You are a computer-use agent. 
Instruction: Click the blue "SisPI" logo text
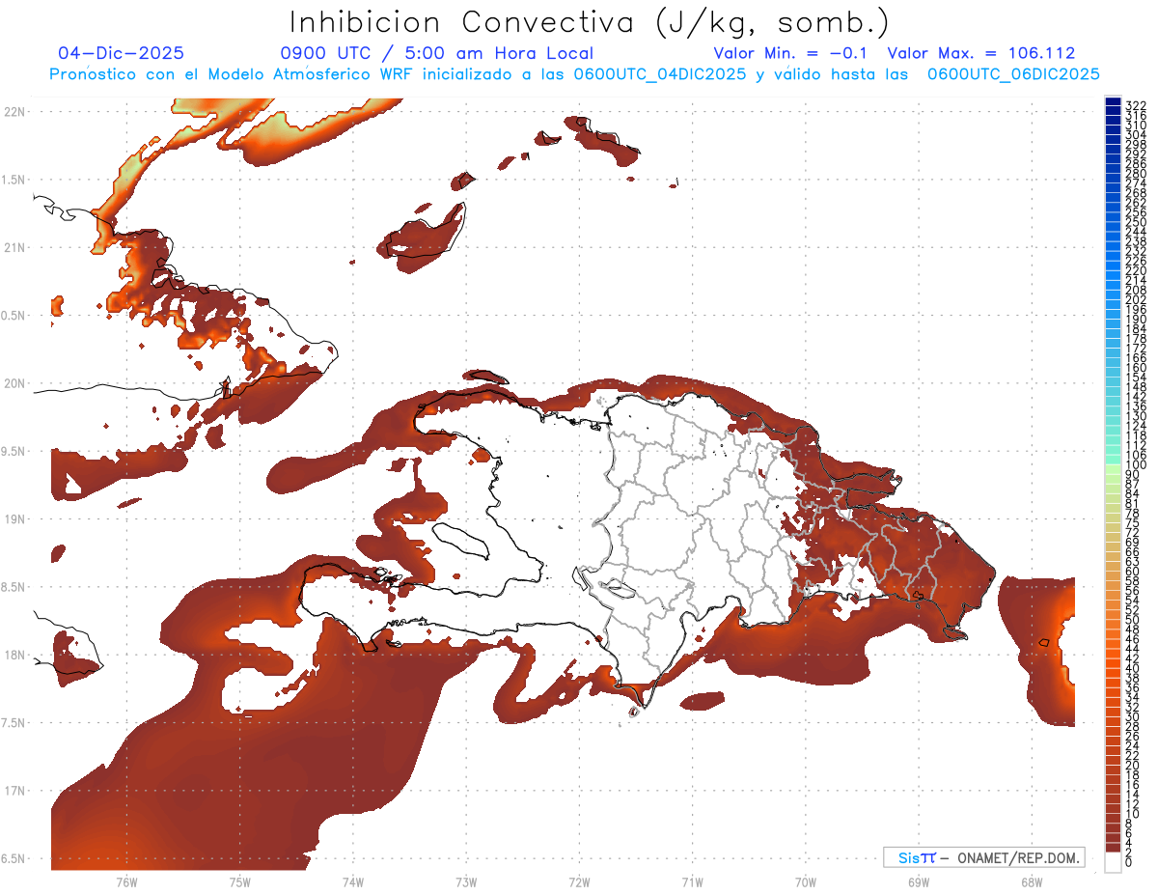pyautogui.click(x=916, y=857)
